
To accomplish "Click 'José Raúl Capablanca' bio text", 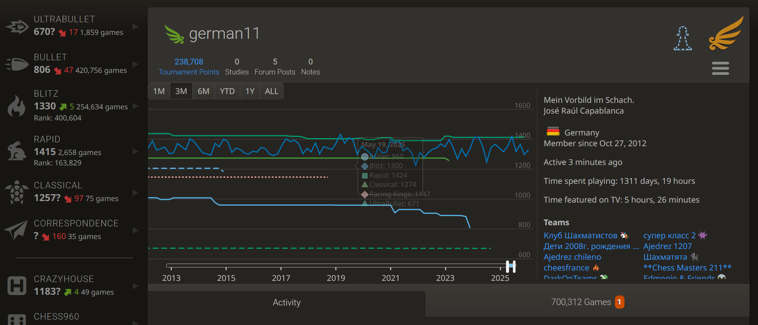I will (583, 111).
